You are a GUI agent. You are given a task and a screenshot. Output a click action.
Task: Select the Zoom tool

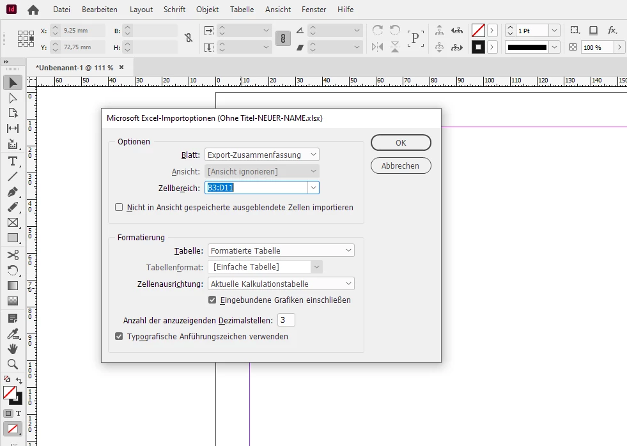point(13,364)
